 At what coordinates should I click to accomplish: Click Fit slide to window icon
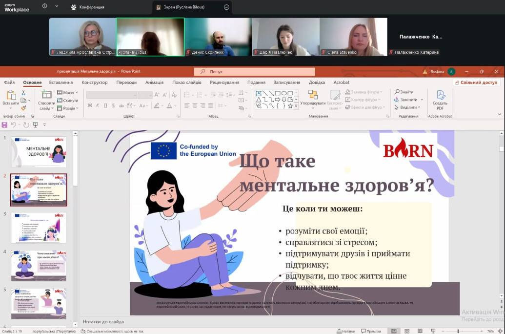501,331
